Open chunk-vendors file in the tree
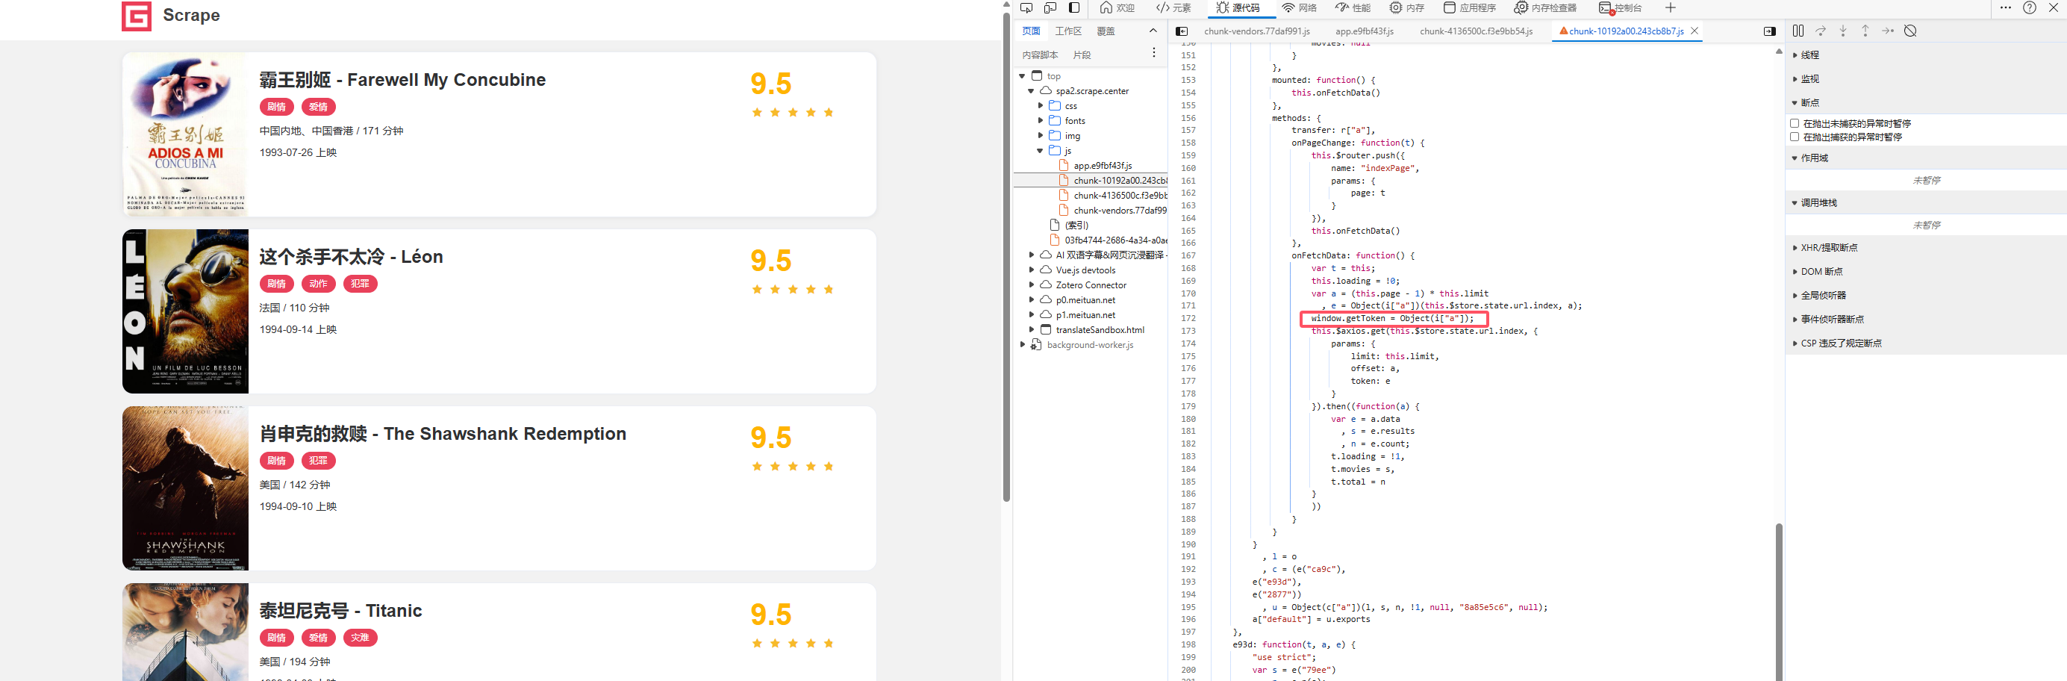This screenshot has height=681, width=2067. pyautogui.click(x=1120, y=211)
